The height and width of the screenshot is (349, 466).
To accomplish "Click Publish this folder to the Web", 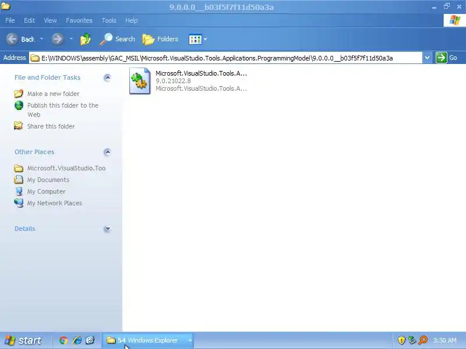I will pyautogui.click(x=63, y=110).
